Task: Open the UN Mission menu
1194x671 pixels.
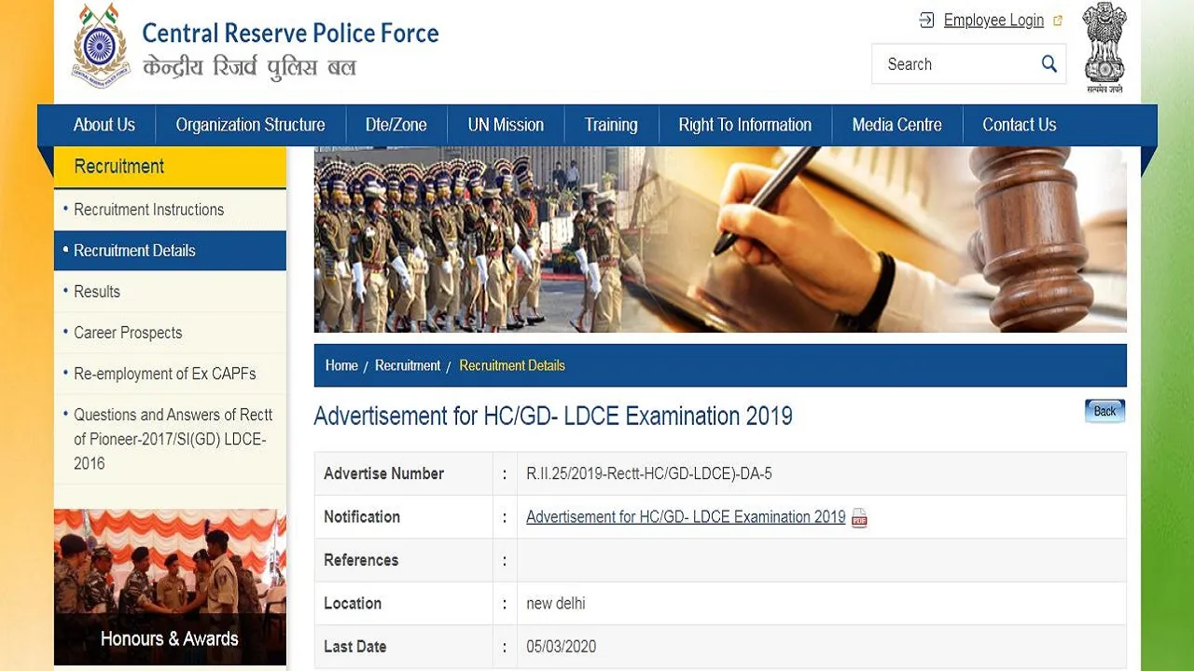Action: (506, 125)
